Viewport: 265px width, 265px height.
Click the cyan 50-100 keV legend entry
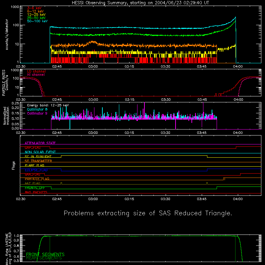37,21
